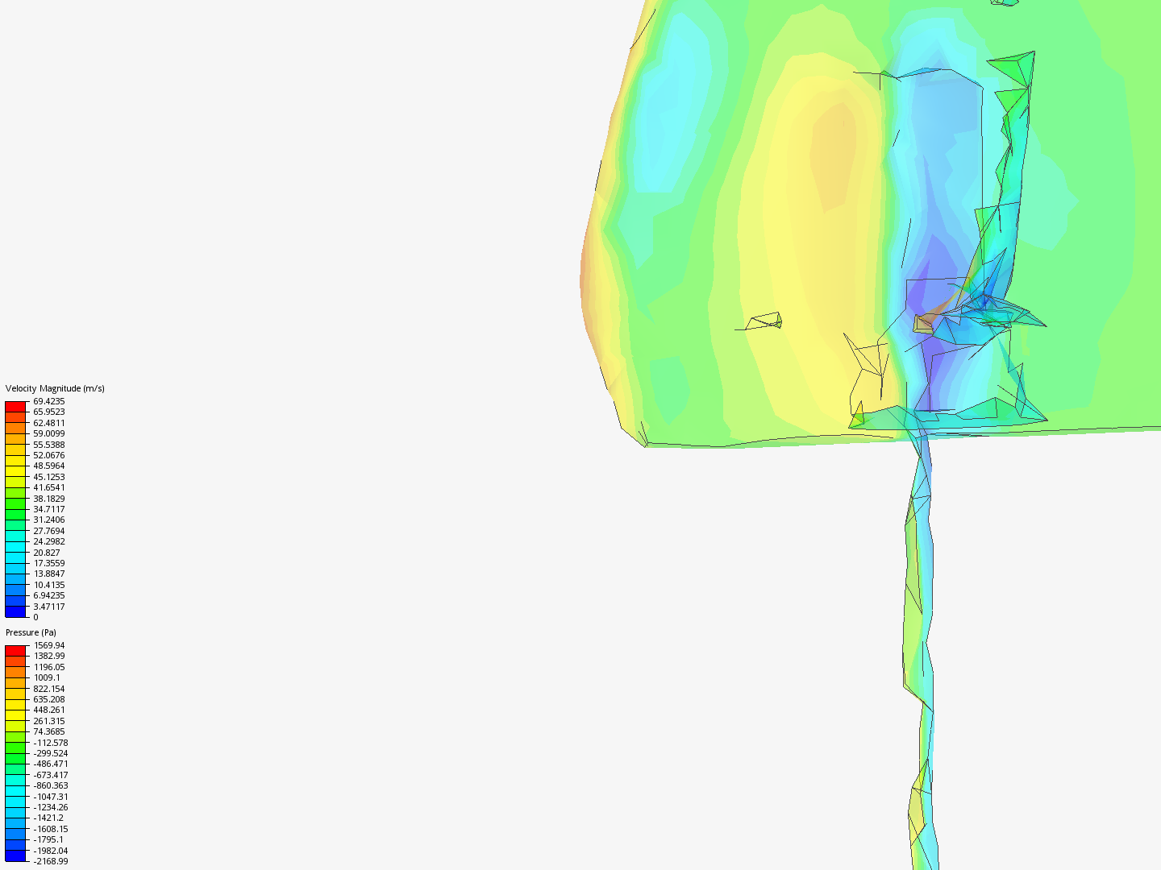Select velocity legend value 10.4135

[x=49, y=585]
